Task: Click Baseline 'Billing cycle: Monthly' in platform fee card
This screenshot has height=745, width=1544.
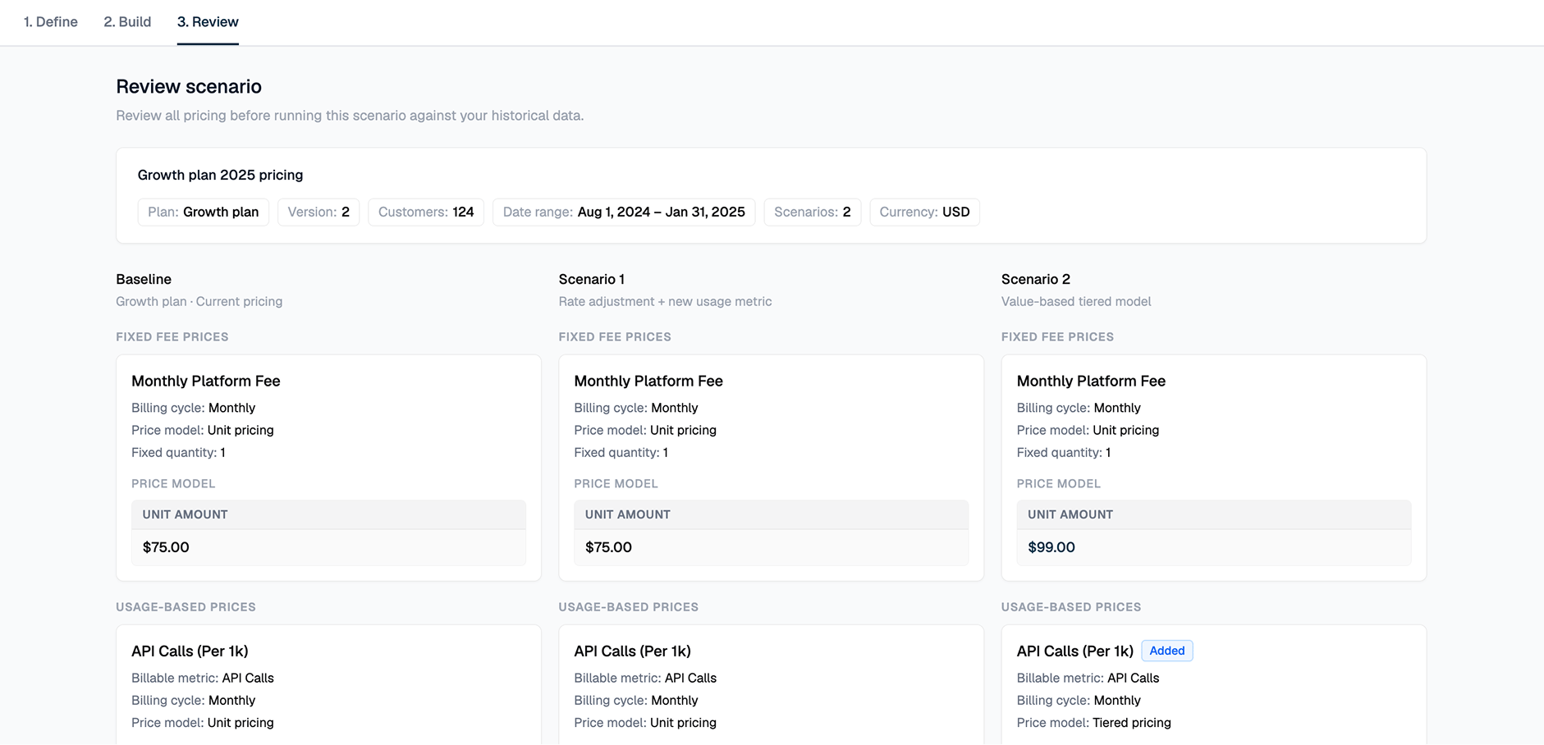Action: pos(194,408)
